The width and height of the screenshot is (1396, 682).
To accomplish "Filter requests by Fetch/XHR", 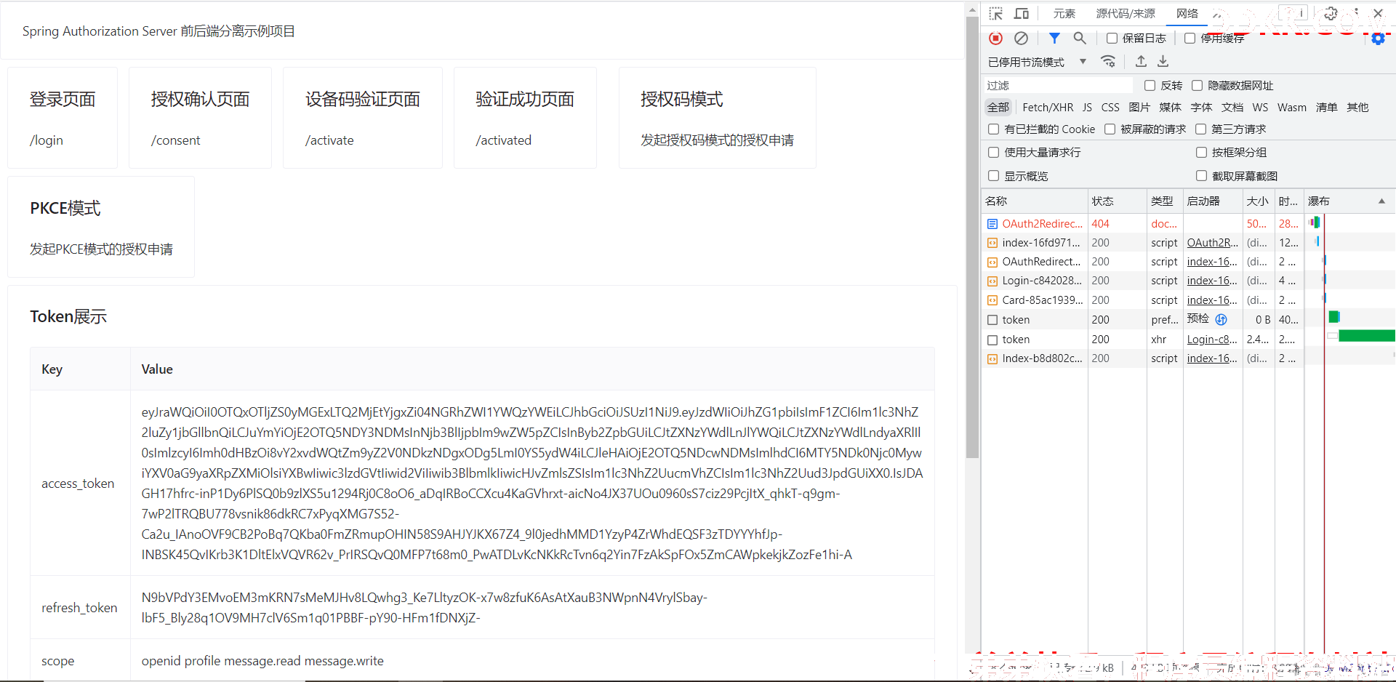I will [x=1048, y=108].
